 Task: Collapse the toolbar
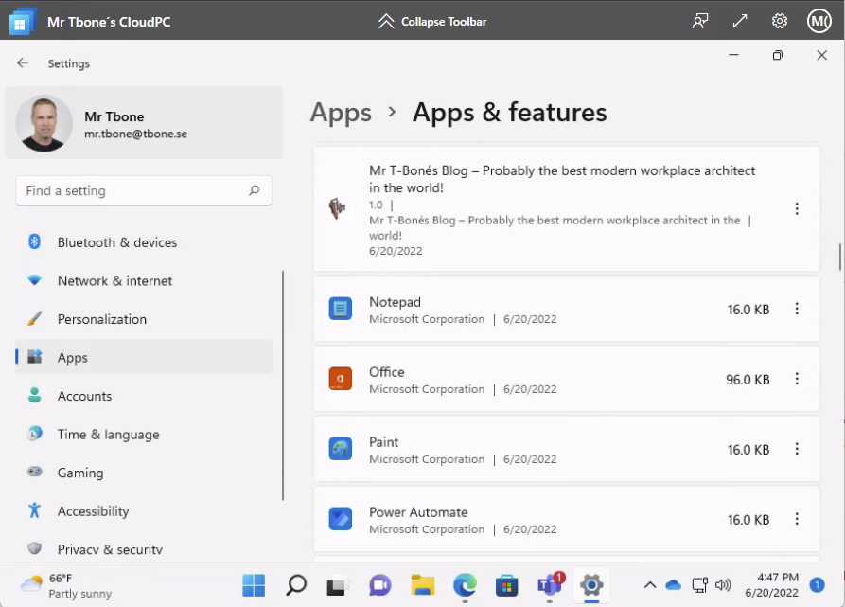[x=432, y=22]
